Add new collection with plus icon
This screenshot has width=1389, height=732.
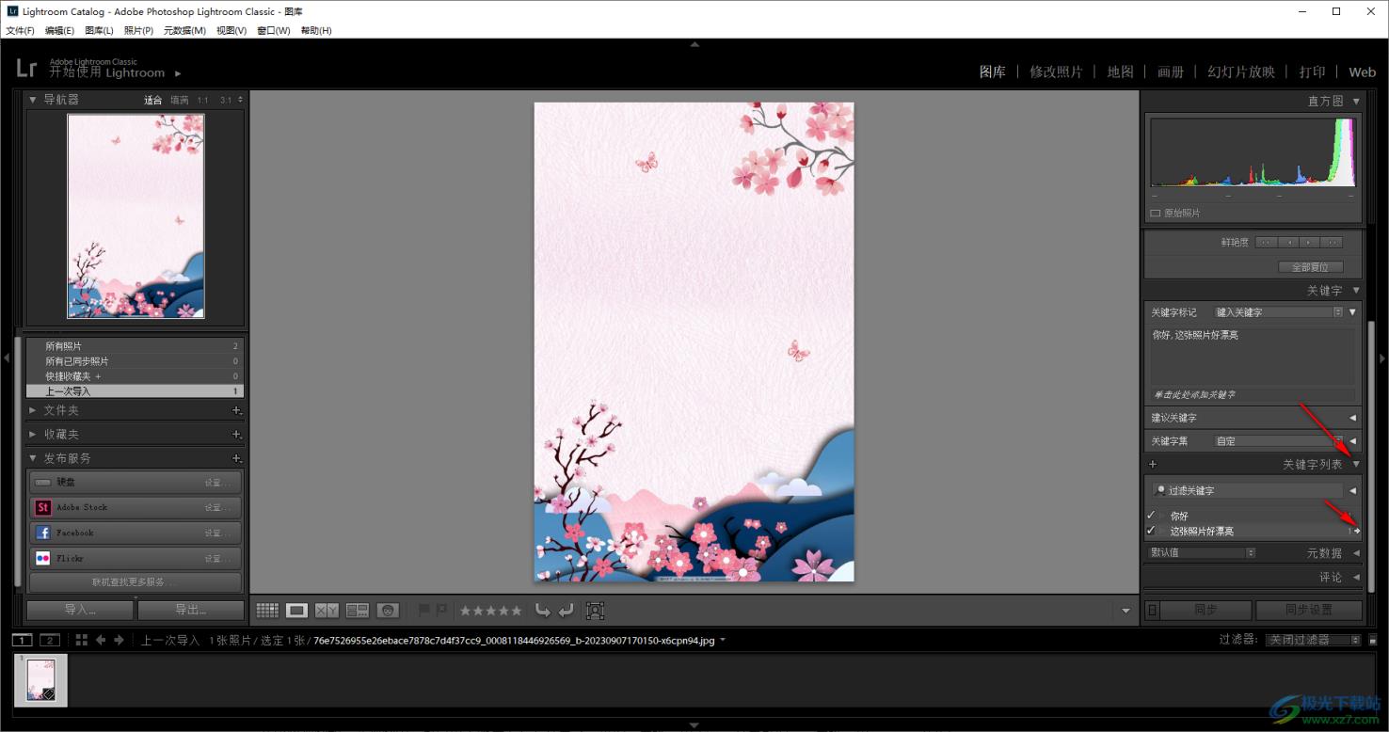pos(236,435)
